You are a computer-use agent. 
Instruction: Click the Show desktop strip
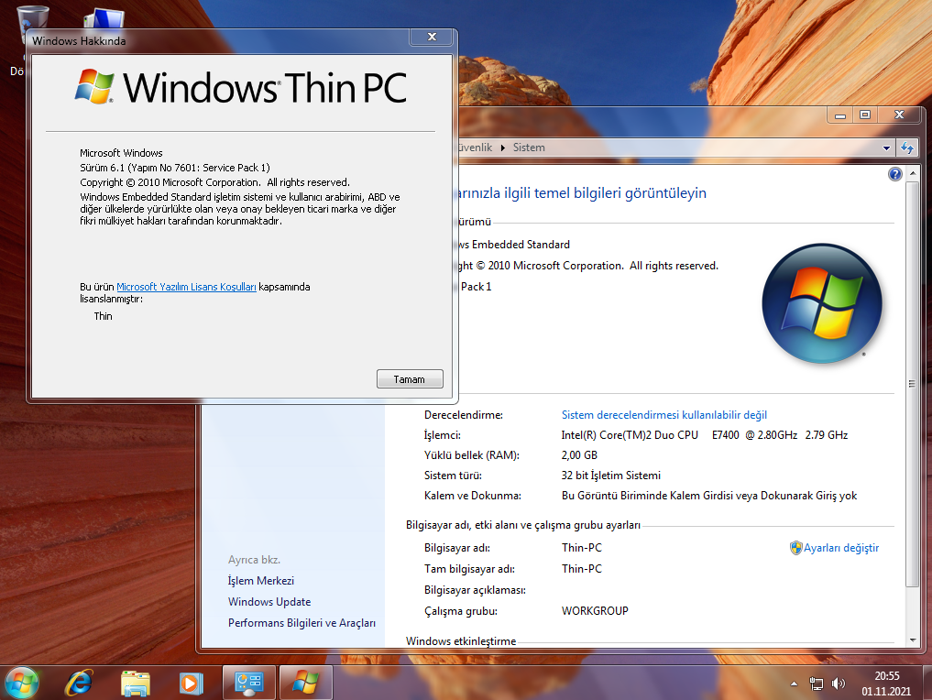coord(927,683)
